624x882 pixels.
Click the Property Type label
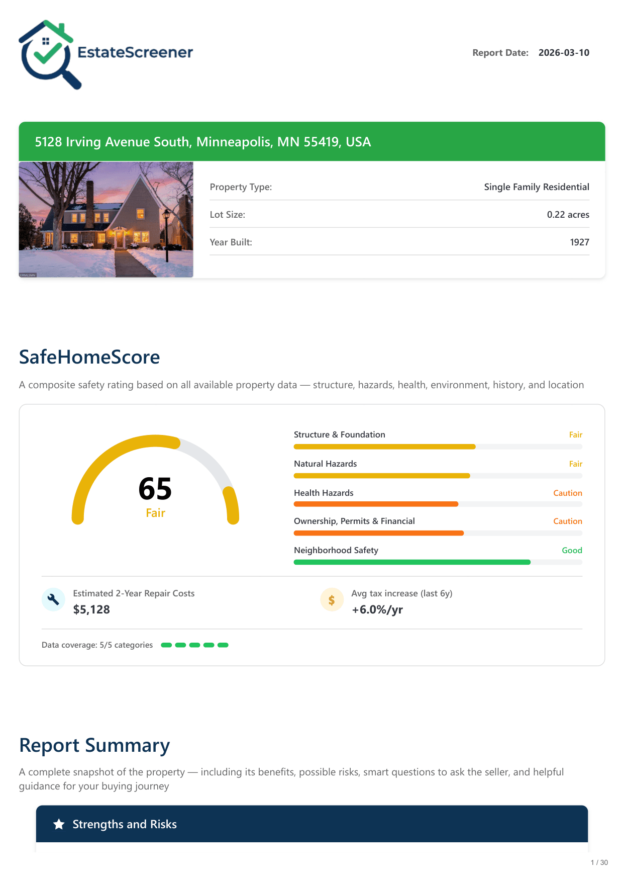(241, 187)
